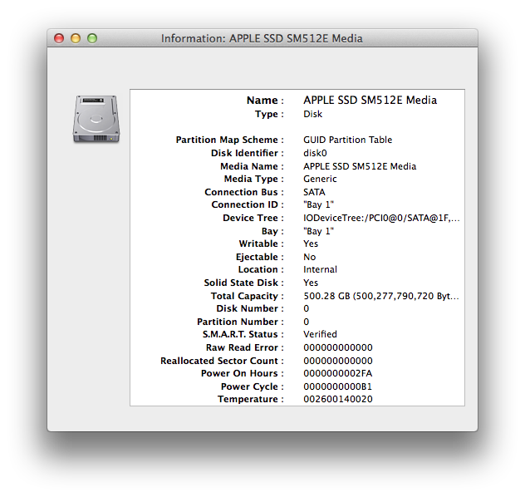Click the 'Writable :' label

click(x=262, y=244)
